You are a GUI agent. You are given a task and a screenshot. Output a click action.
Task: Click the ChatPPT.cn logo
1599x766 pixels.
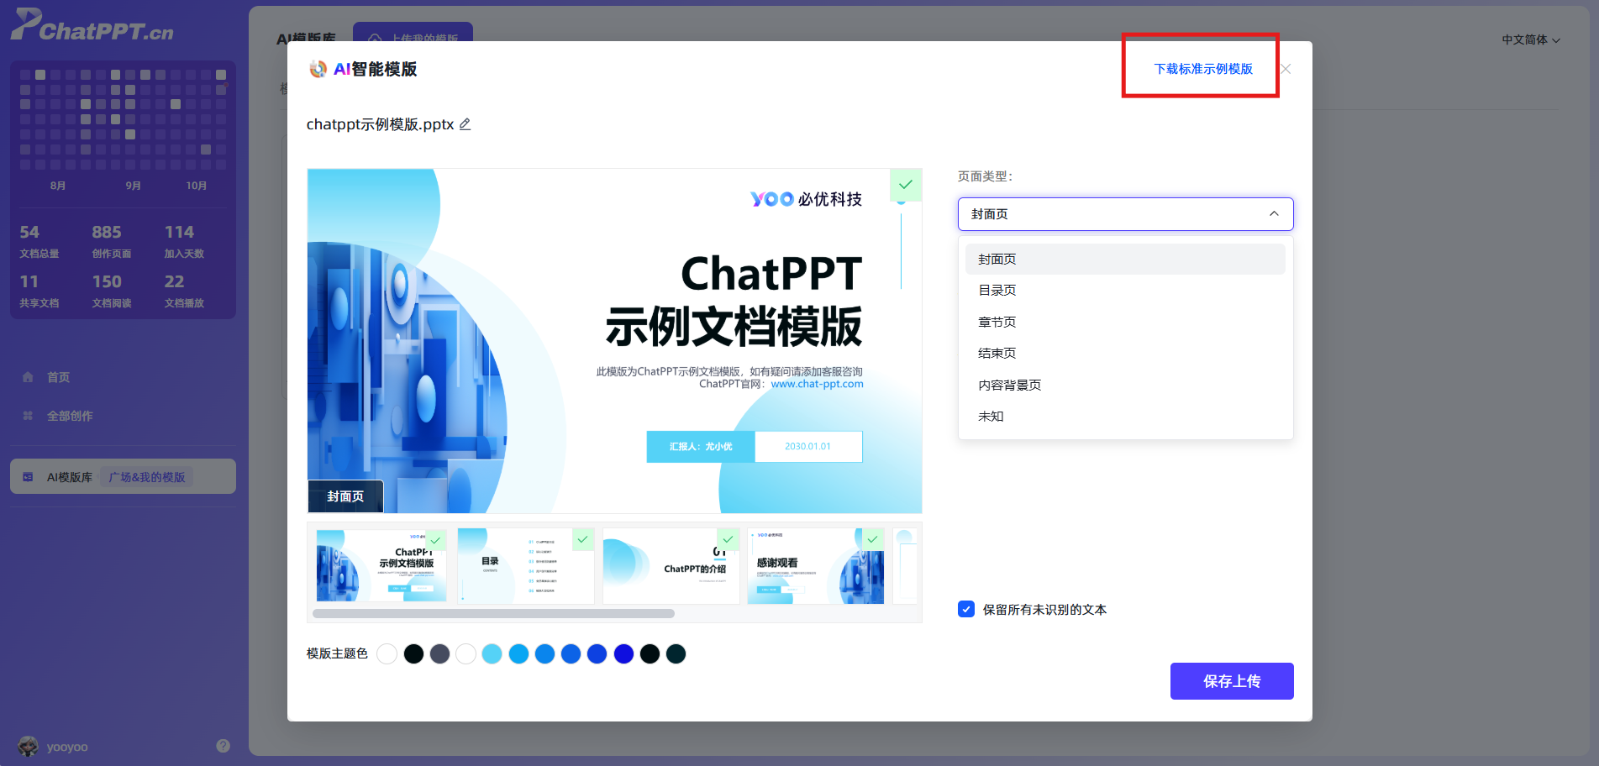coord(92,26)
